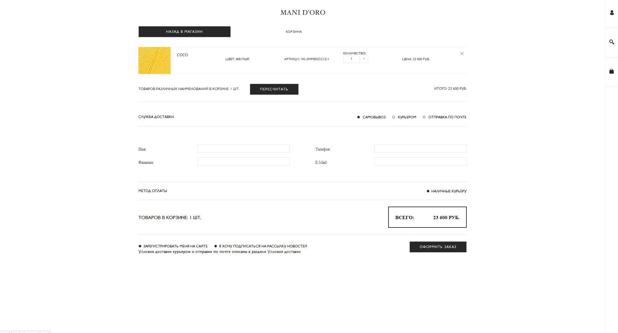Go to the MANI D'ORO logo
Image resolution: width=618 pixels, height=333 pixels.
[x=303, y=12]
